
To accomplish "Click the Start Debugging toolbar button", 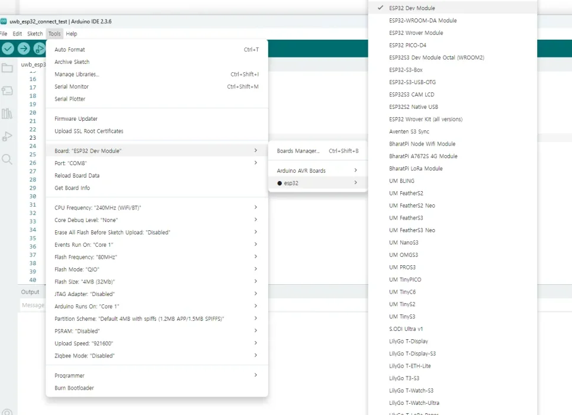I will (x=39, y=49).
